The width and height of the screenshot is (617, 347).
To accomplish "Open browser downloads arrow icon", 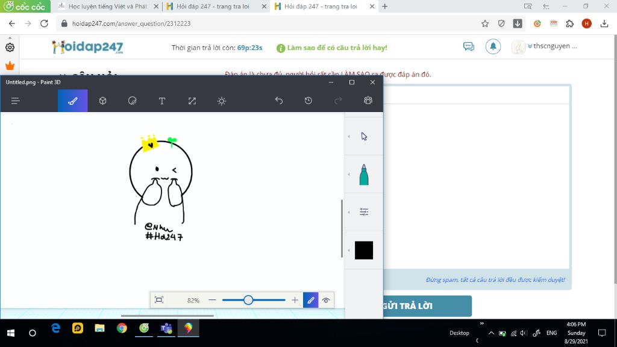I will coord(604,23).
